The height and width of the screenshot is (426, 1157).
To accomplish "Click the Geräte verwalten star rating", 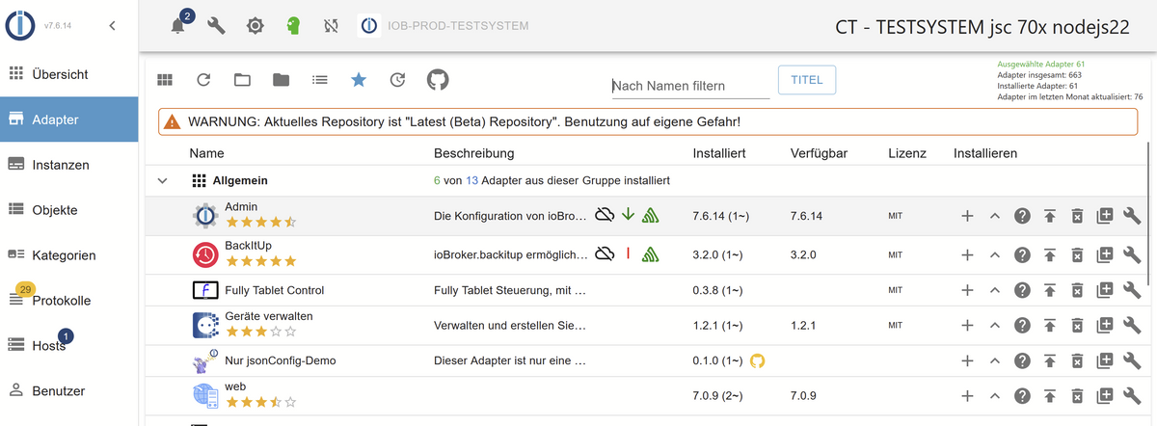I will pos(260,333).
